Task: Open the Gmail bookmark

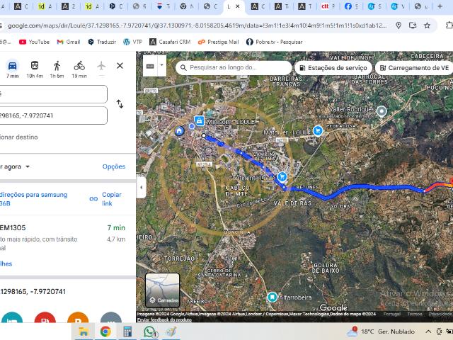Action: pyautogui.click(x=69, y=42)
